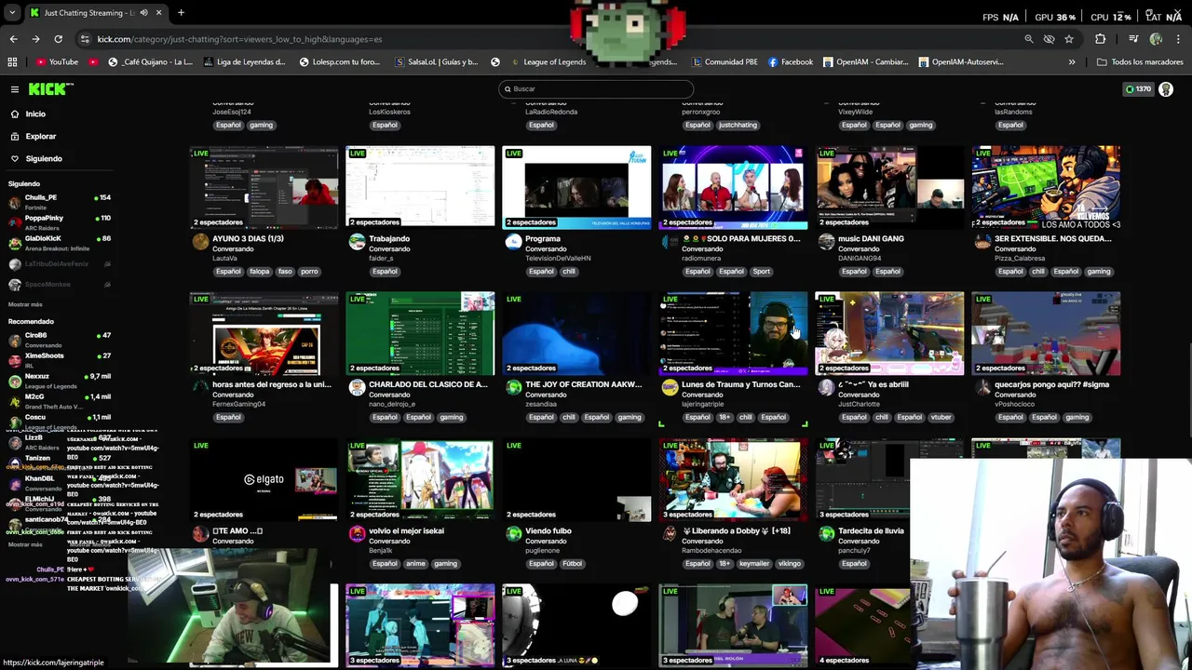Image resolution: width=1192 pixels, height=670 pixels.
Task: Expand hidden bookmarks with the double chevron
Action: [1072, 62]
